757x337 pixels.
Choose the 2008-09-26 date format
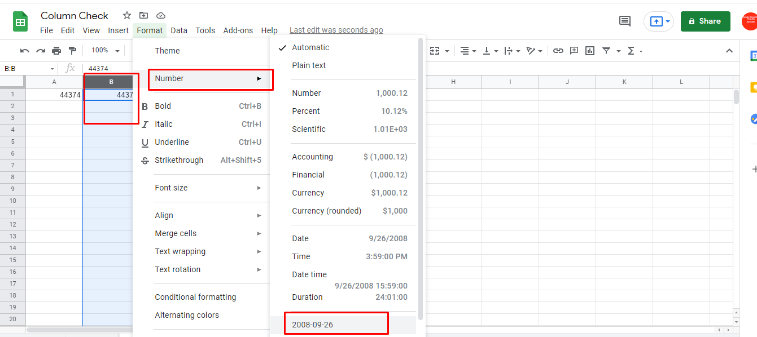tap(344, 325)
